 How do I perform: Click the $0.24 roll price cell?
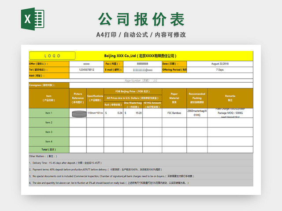[x=114, y=113]
